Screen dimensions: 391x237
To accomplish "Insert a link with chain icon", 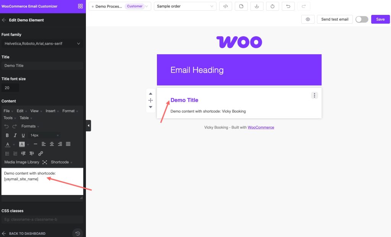I will [40, 153].
